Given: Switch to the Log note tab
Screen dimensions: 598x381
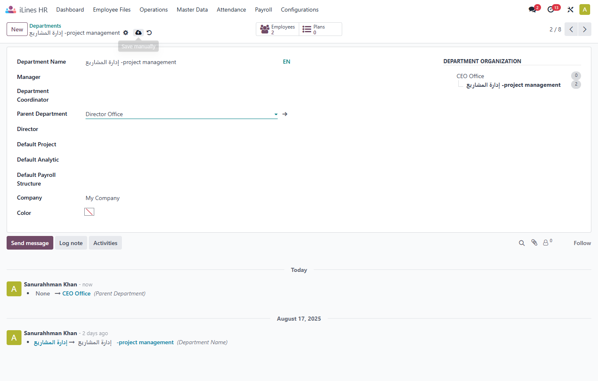Looking at the screenshot, I should [71, 243].
